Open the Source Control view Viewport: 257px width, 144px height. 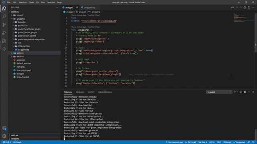click(x=4, y=24)
